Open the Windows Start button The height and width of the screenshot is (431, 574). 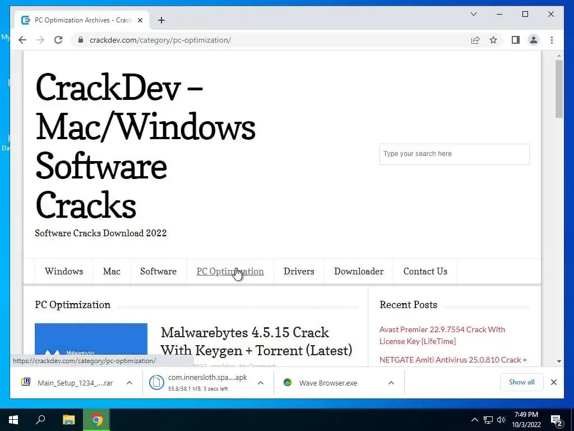(13, 420)
